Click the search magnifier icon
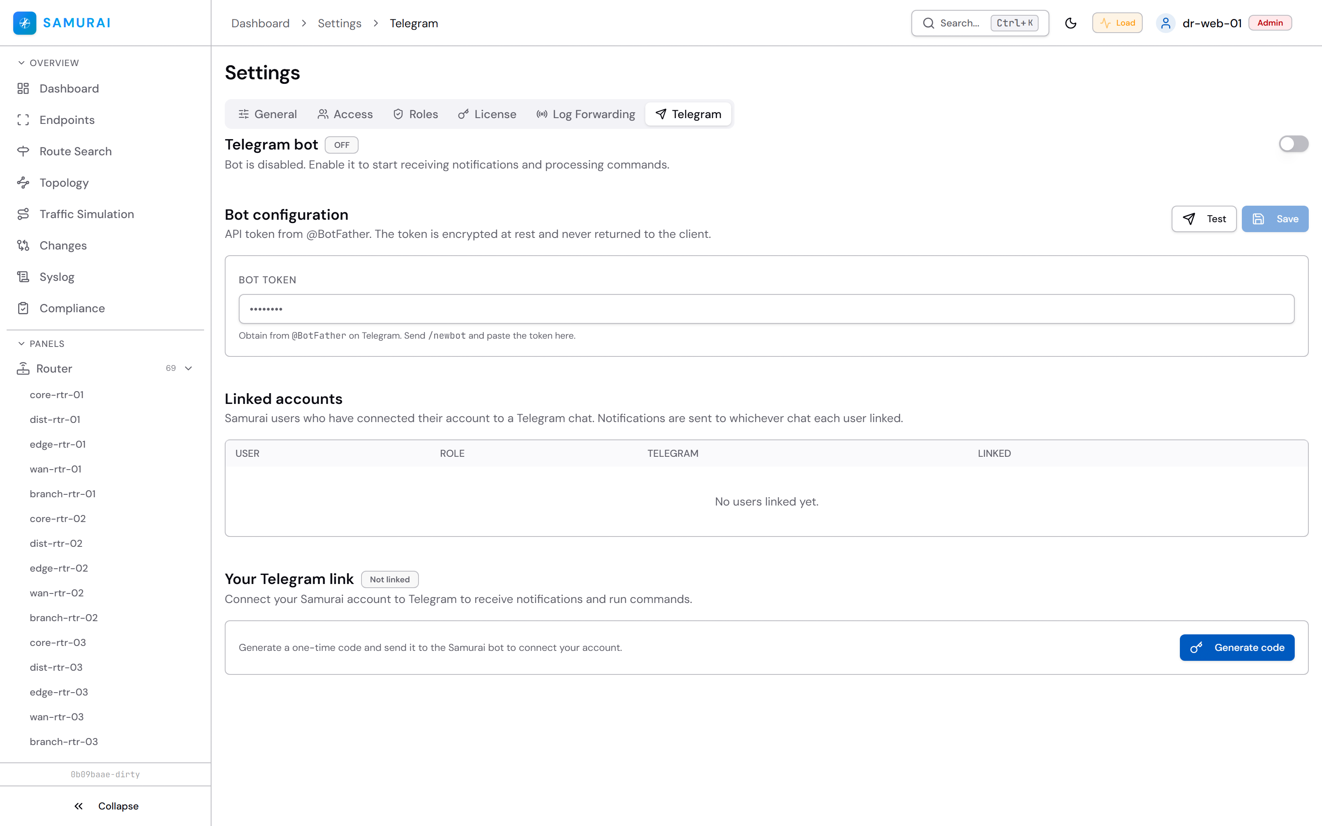 [928, 23]
